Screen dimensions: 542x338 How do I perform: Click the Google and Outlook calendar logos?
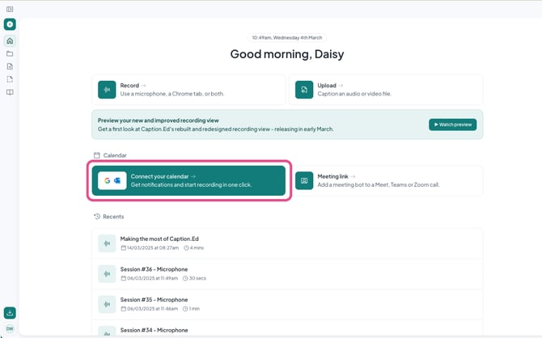click(x=112, y=180)
